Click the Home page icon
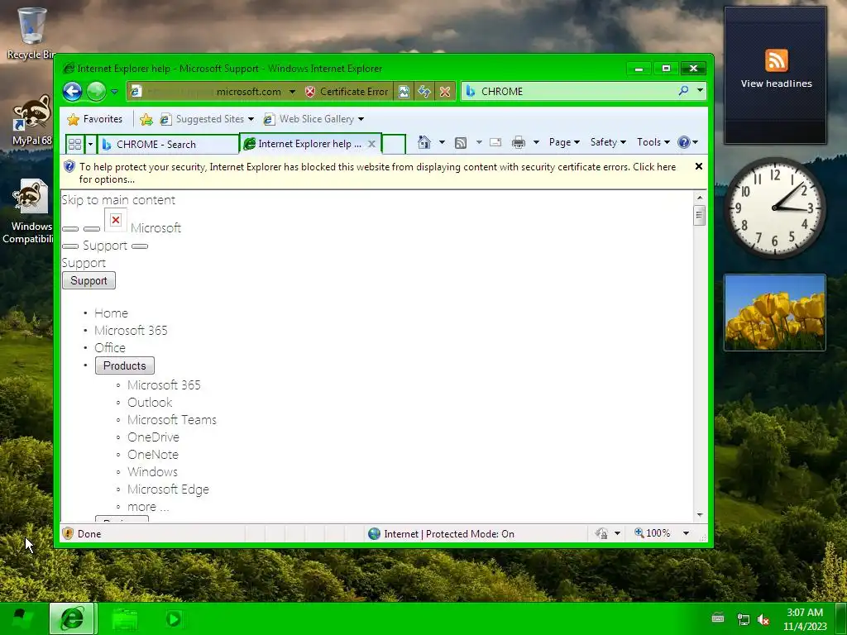Screen dimensions: 847x635 (x=424, y=142)
